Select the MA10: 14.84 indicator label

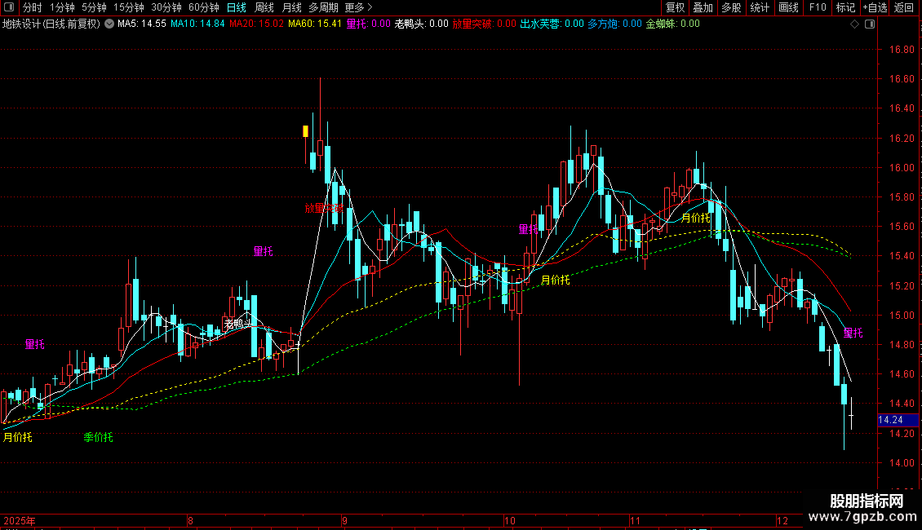point(197,24)
